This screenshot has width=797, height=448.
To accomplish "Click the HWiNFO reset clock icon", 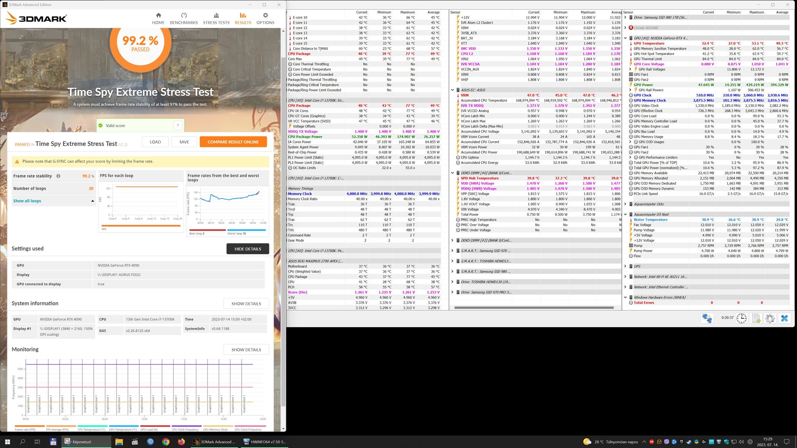I will tap(742, 318).
